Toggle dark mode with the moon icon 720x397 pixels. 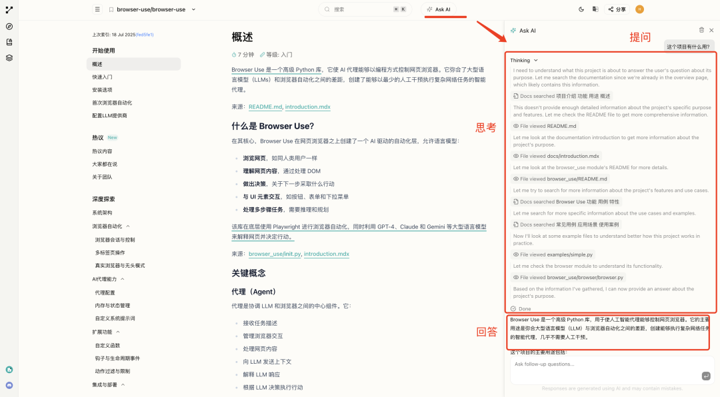581,9
